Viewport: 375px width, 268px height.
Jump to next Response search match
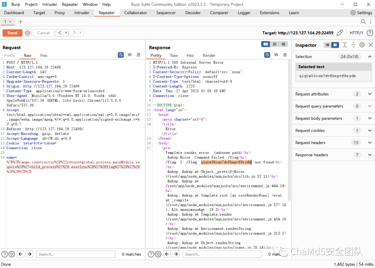[x=176, y=254]
